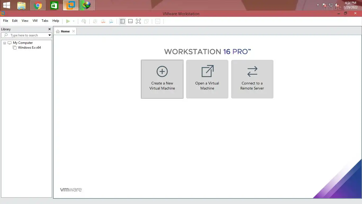Viewport: 362px width, 204px height.
Task: Toggle the Show Library sidebar icon
Action: [x=122, y=21]
